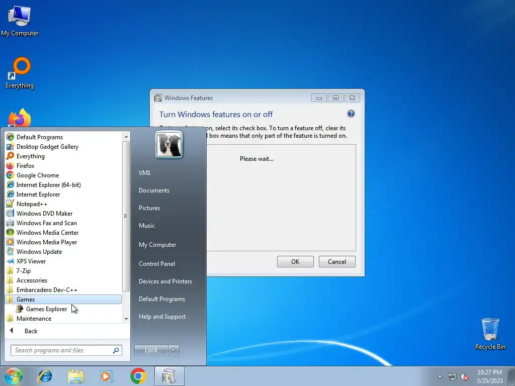Click the programs list scroll-down arrow
515x386 pixels.
(126, 319)
